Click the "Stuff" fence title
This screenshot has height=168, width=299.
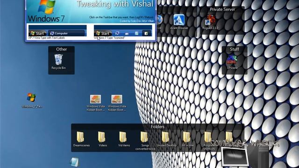pyautogui.click(x=235, y=49)
